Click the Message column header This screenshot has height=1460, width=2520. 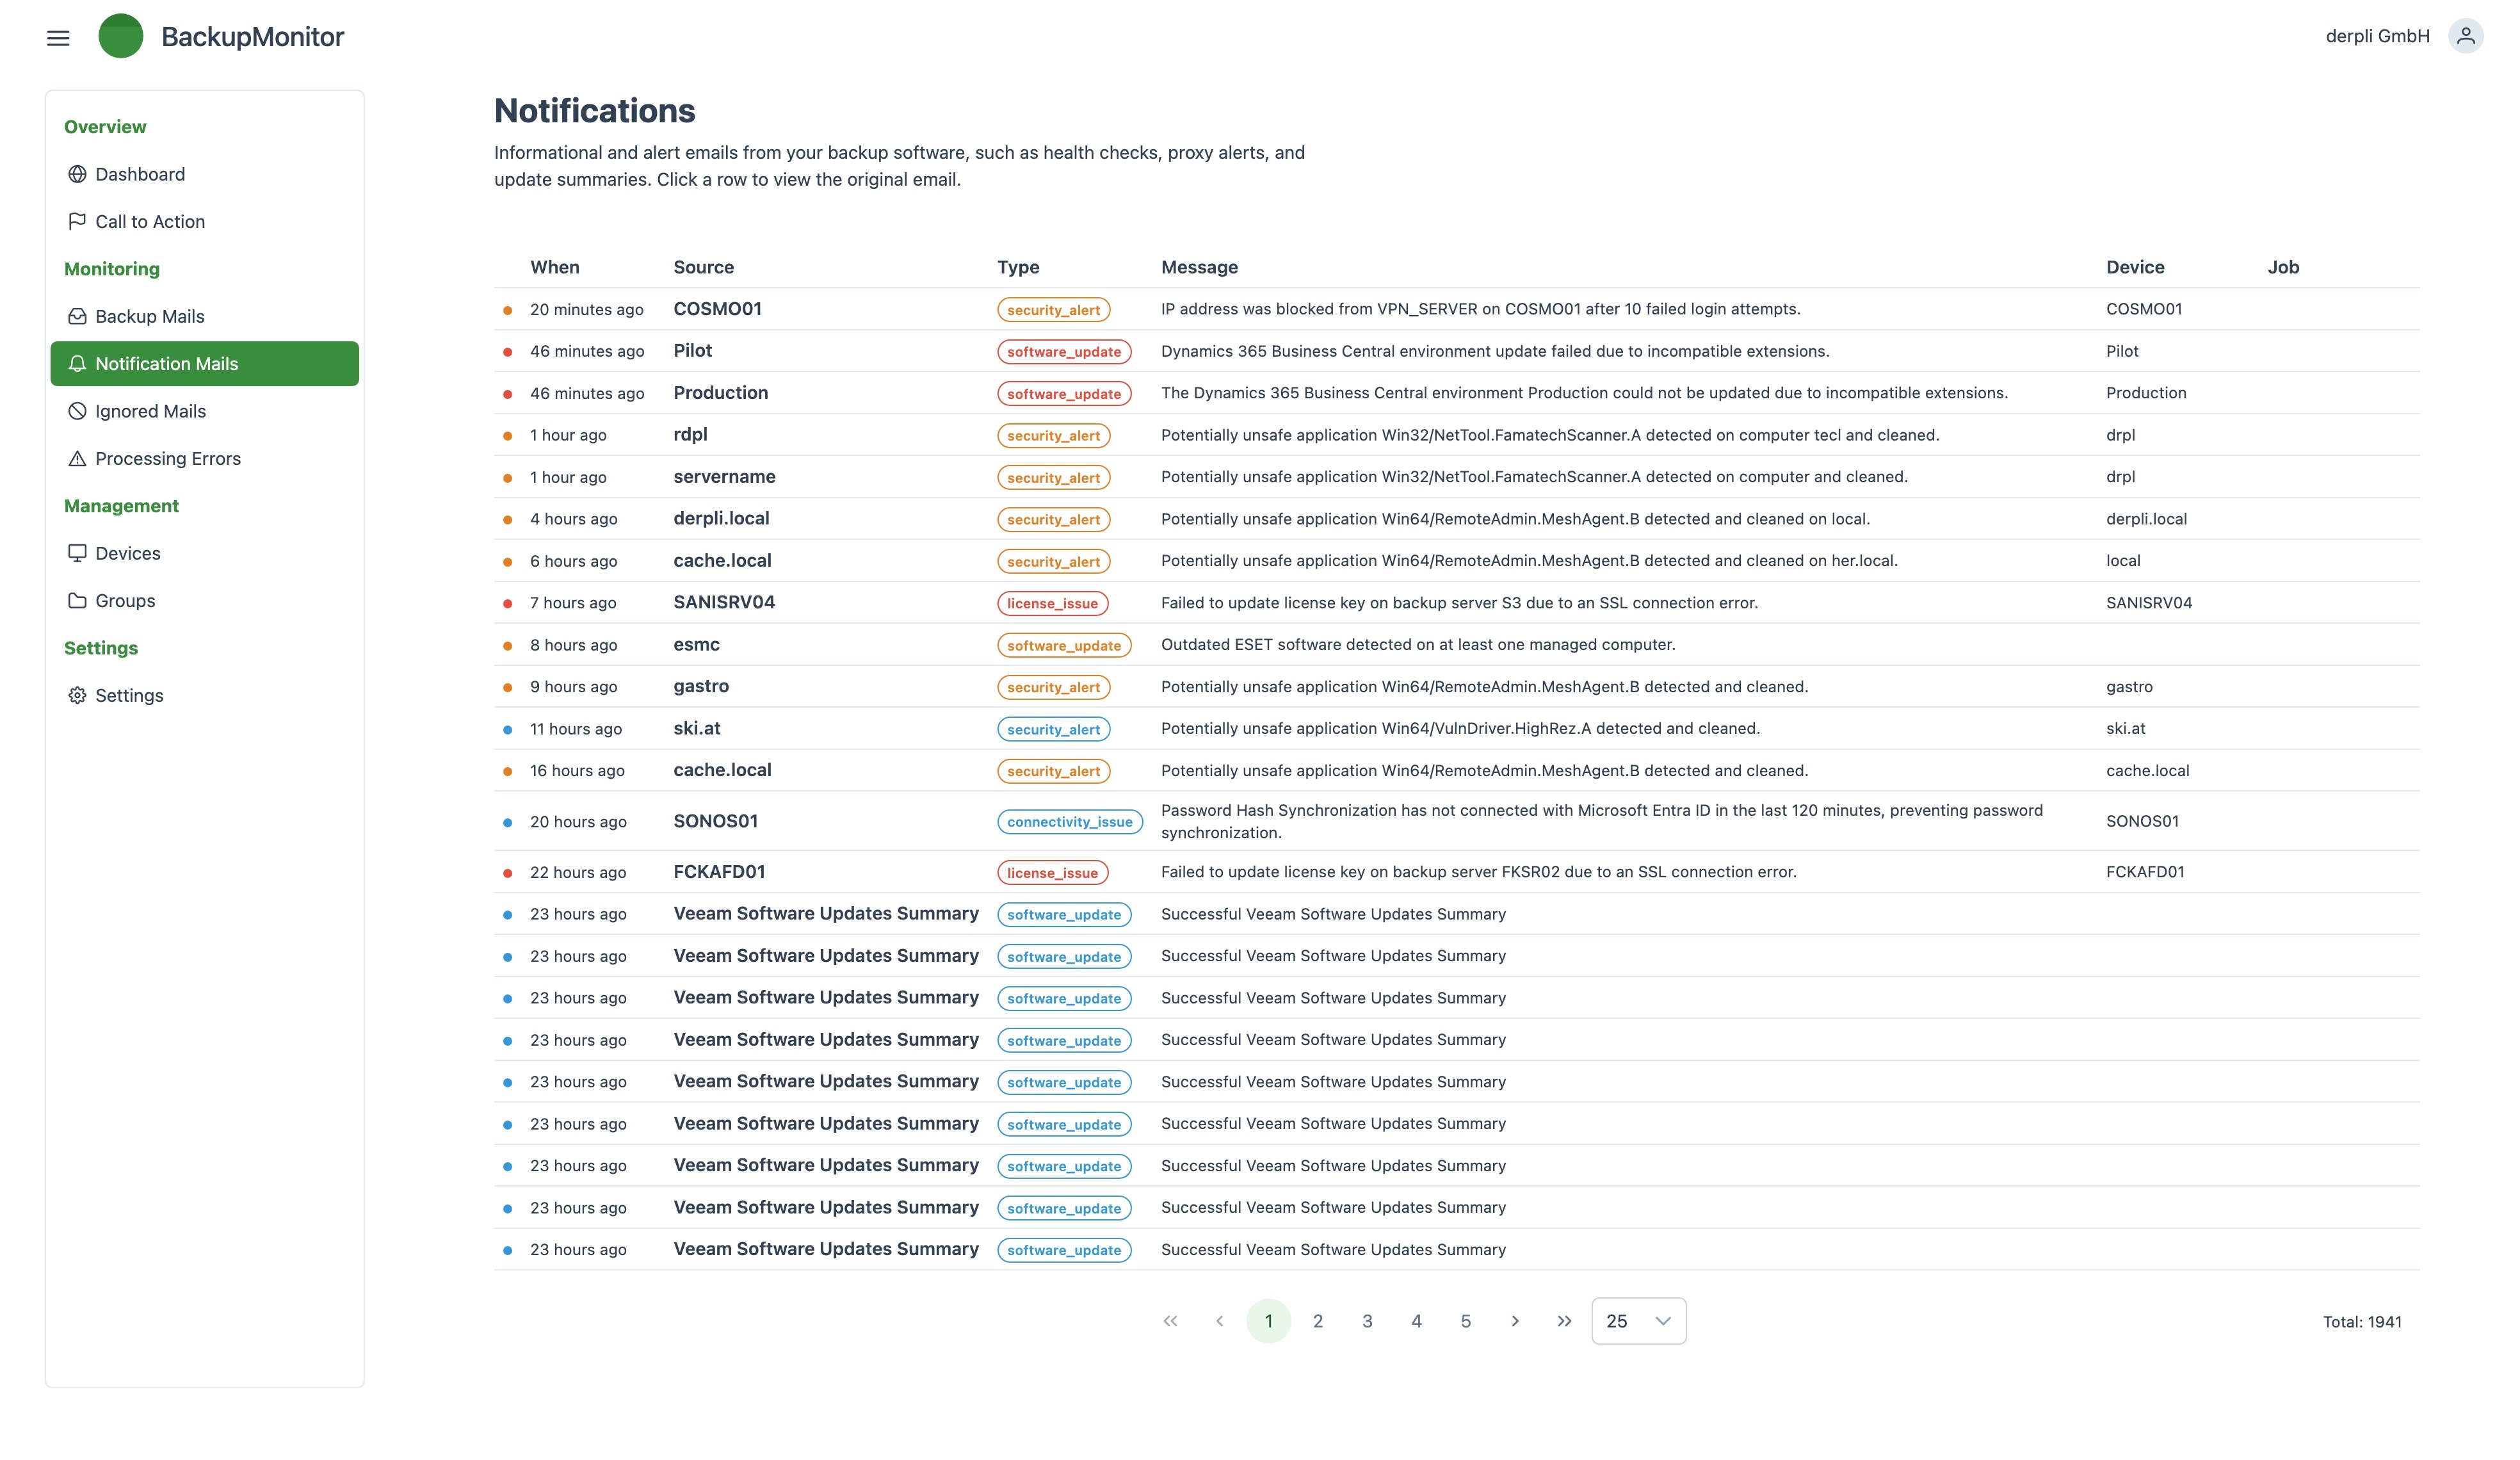(1199, 267)
